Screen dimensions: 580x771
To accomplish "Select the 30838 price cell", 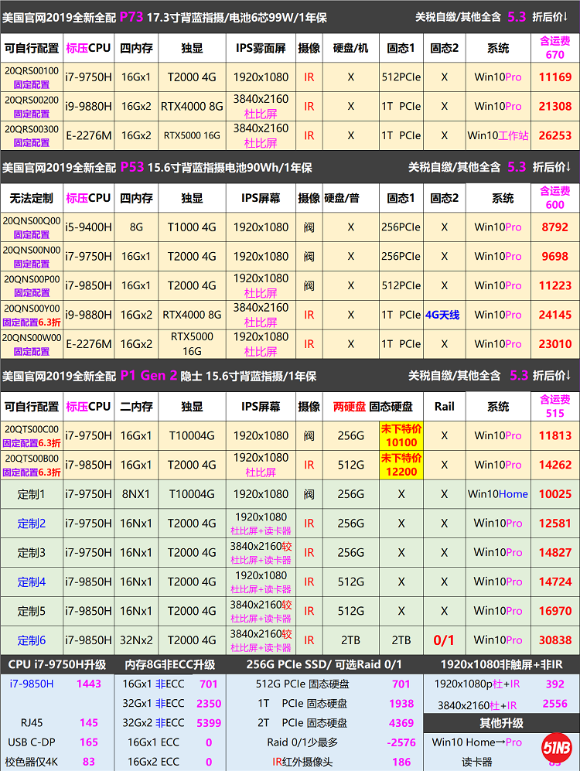I will (554, 640).
